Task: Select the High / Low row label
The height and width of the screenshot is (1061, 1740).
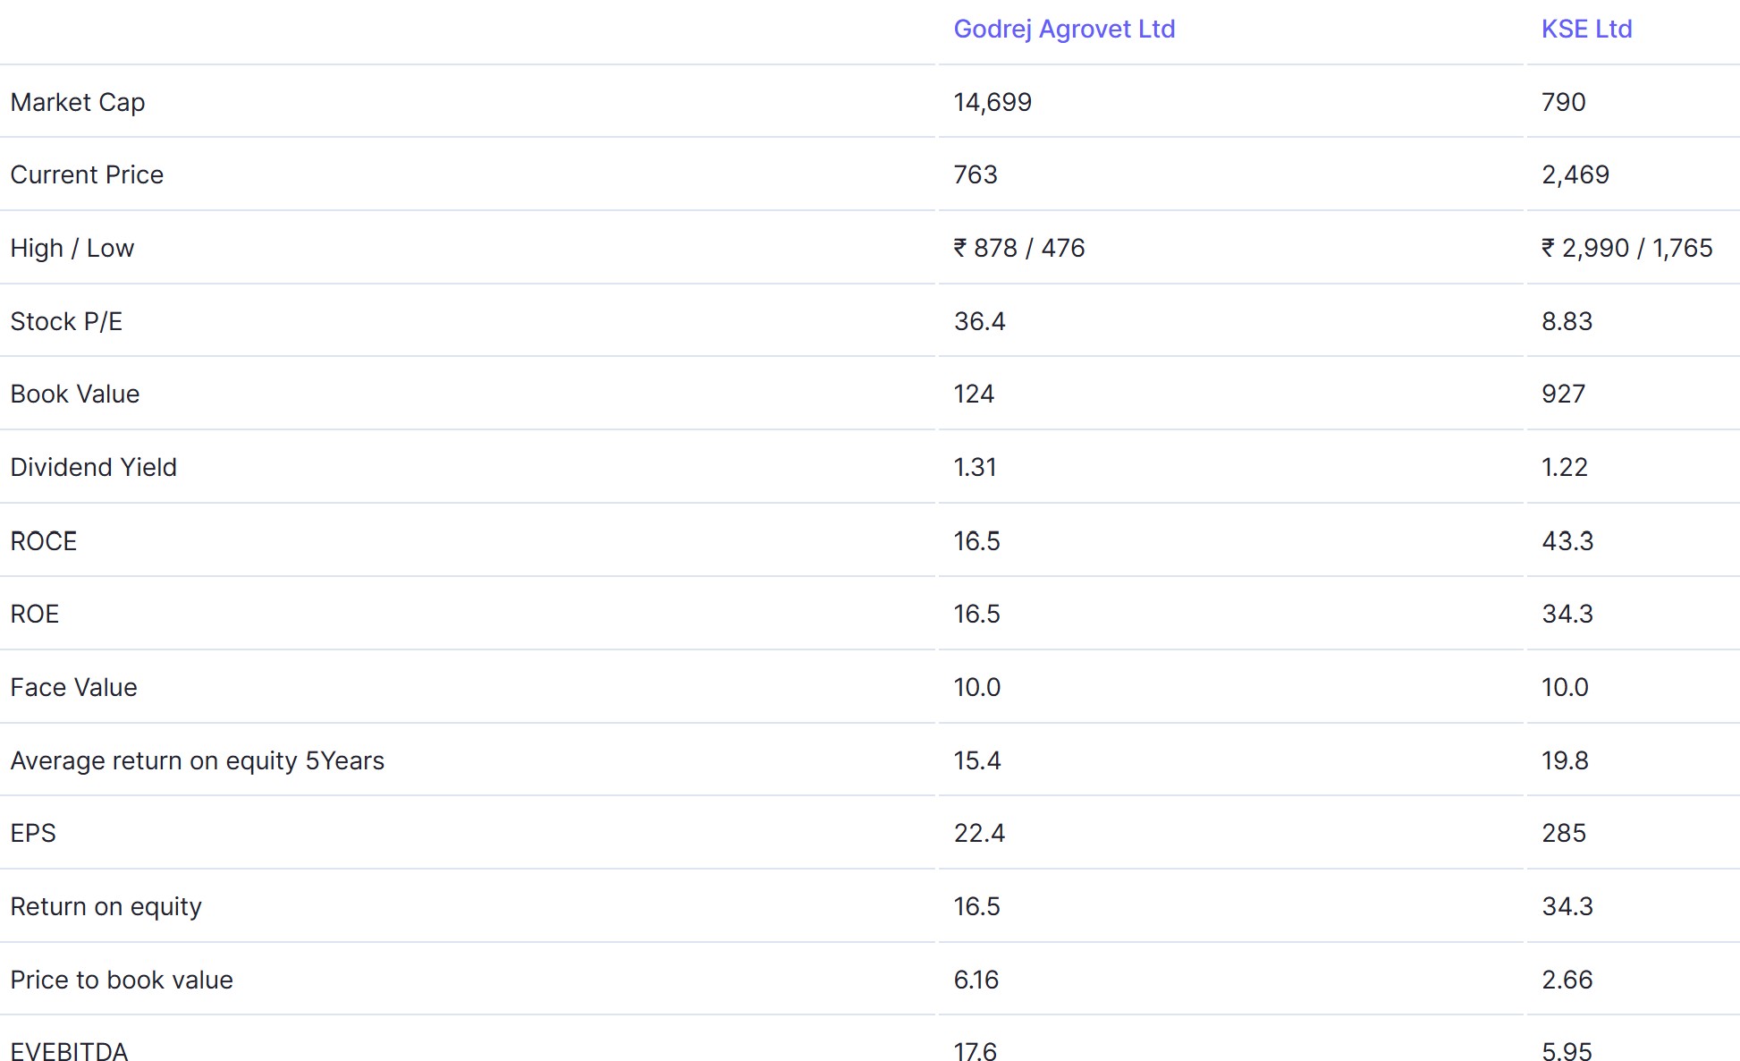Action: coord(72,248)
